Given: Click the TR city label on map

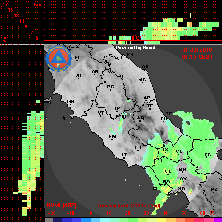Looking at the screenshot, I should click(x=117, y=109).
